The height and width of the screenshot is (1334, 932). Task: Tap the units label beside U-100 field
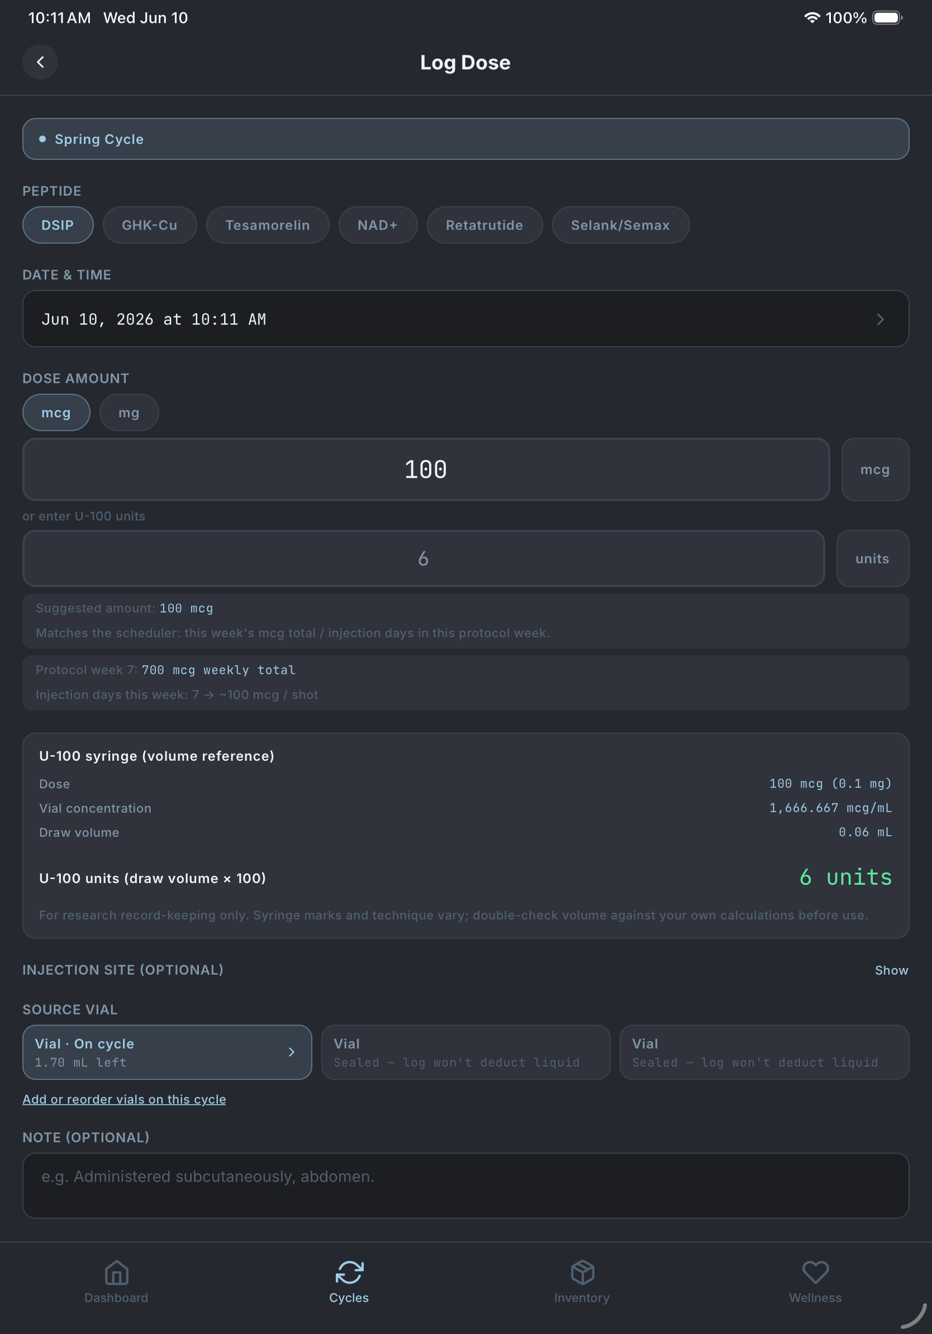(x=872, y=559)
